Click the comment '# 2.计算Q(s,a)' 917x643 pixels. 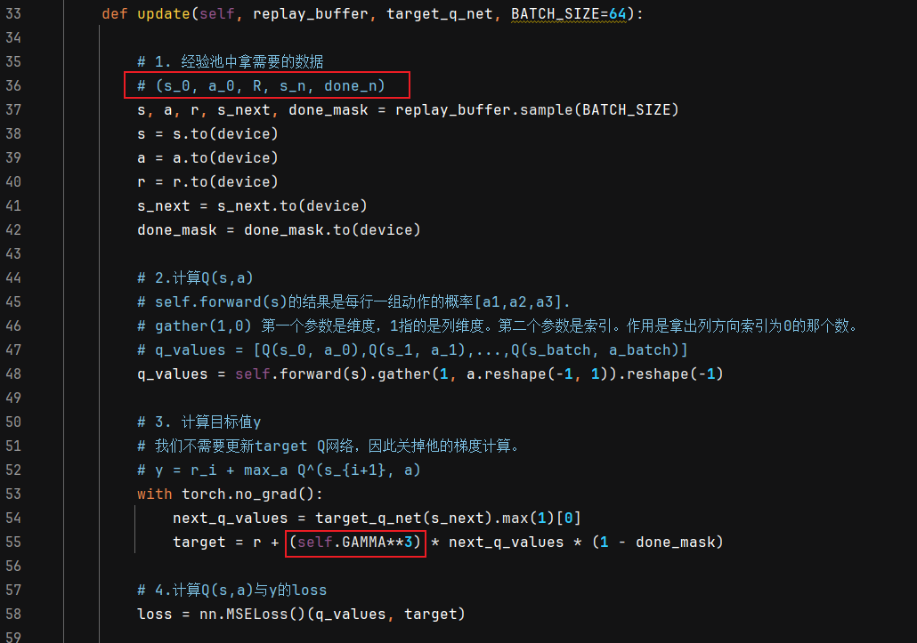195,277
